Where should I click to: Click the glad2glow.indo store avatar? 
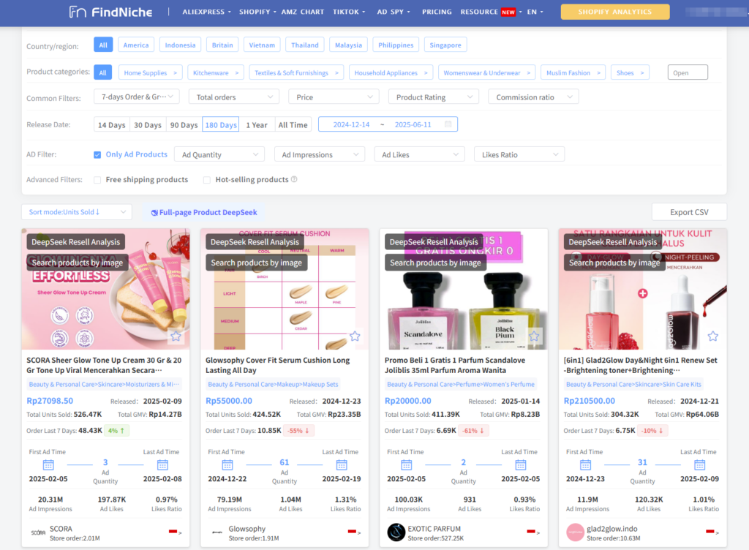[575, 532]
